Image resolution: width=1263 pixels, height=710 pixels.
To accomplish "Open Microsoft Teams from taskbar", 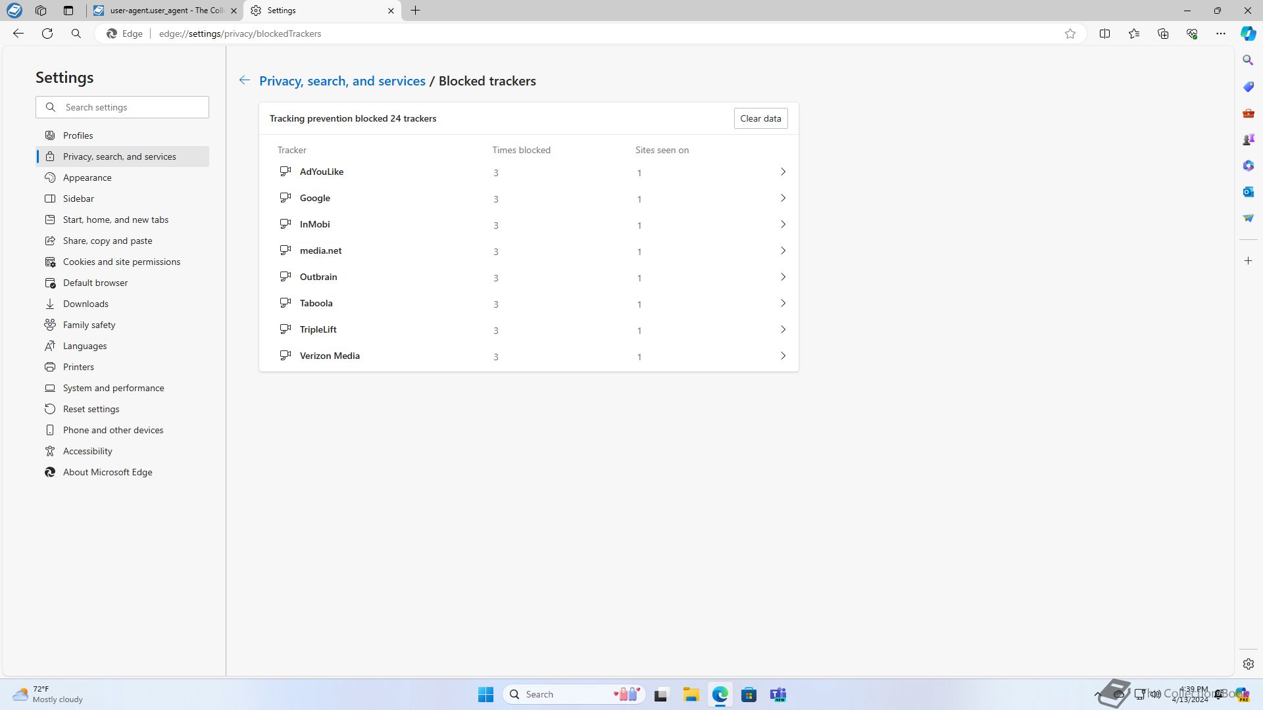I will coord(778,694).
